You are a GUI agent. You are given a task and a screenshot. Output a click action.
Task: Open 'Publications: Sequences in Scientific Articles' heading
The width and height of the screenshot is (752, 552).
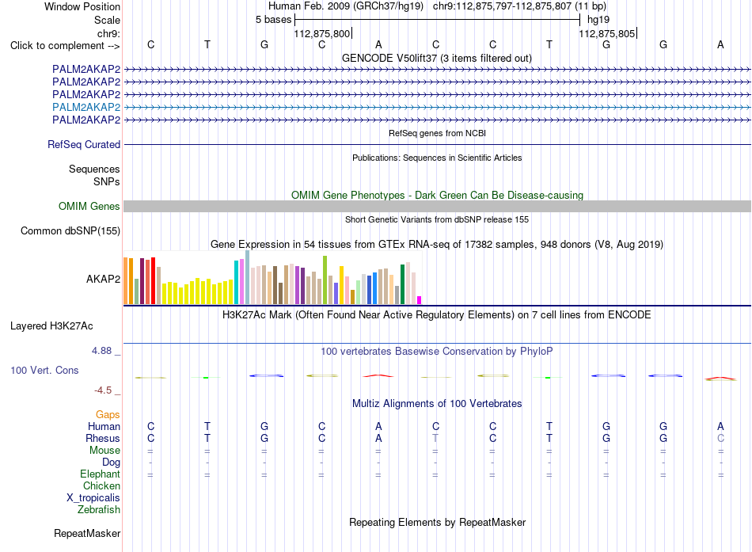tap(437, 158)
